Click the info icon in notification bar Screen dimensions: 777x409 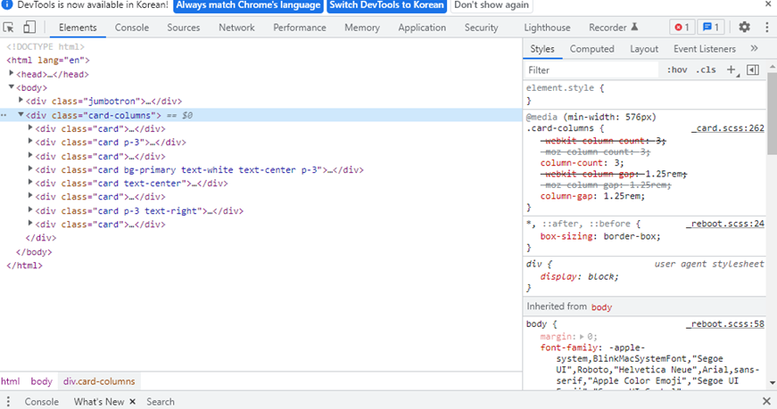[7, 4]
